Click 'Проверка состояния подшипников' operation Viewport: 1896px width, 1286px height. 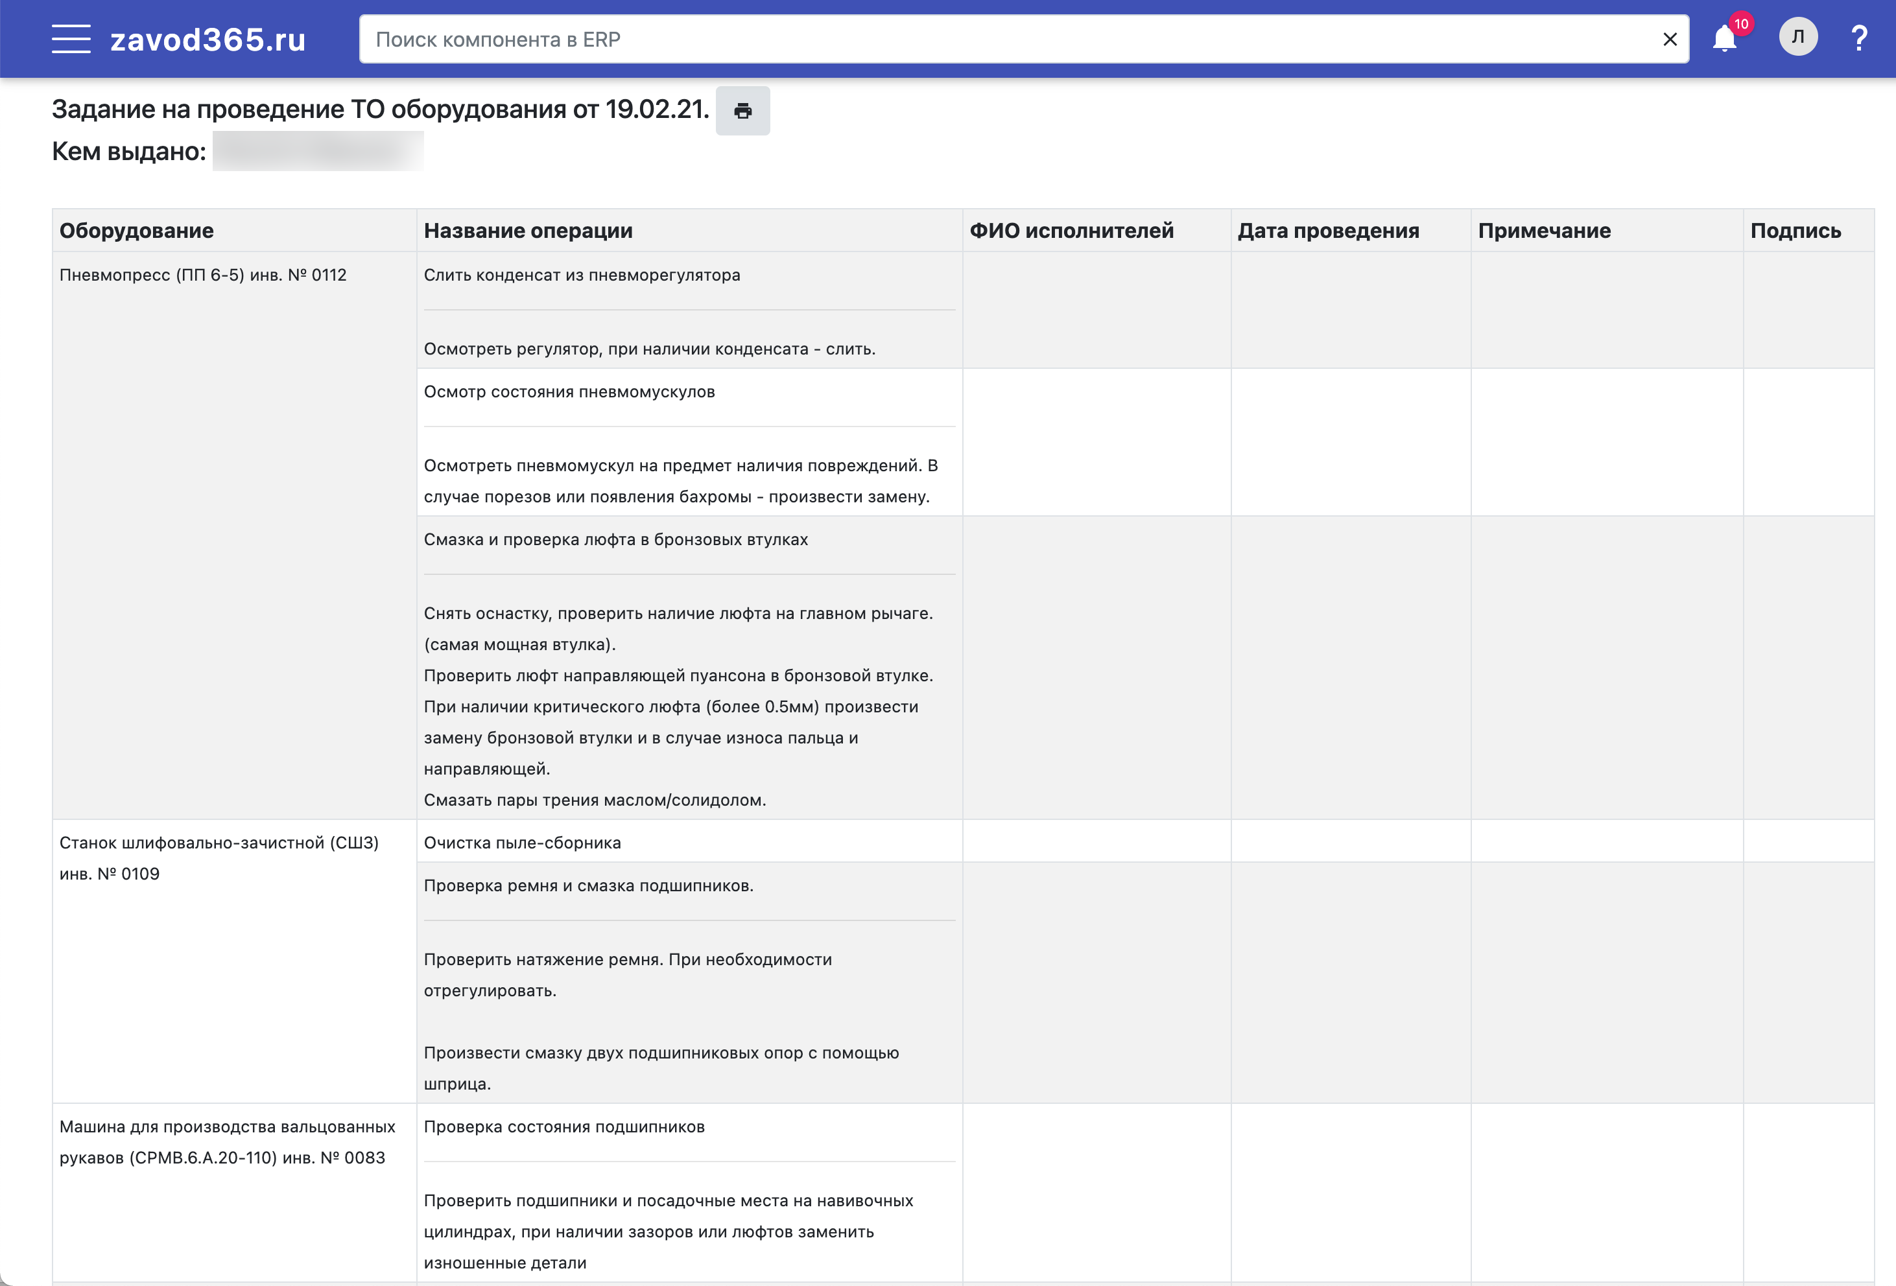click(x=563, y=1126)
